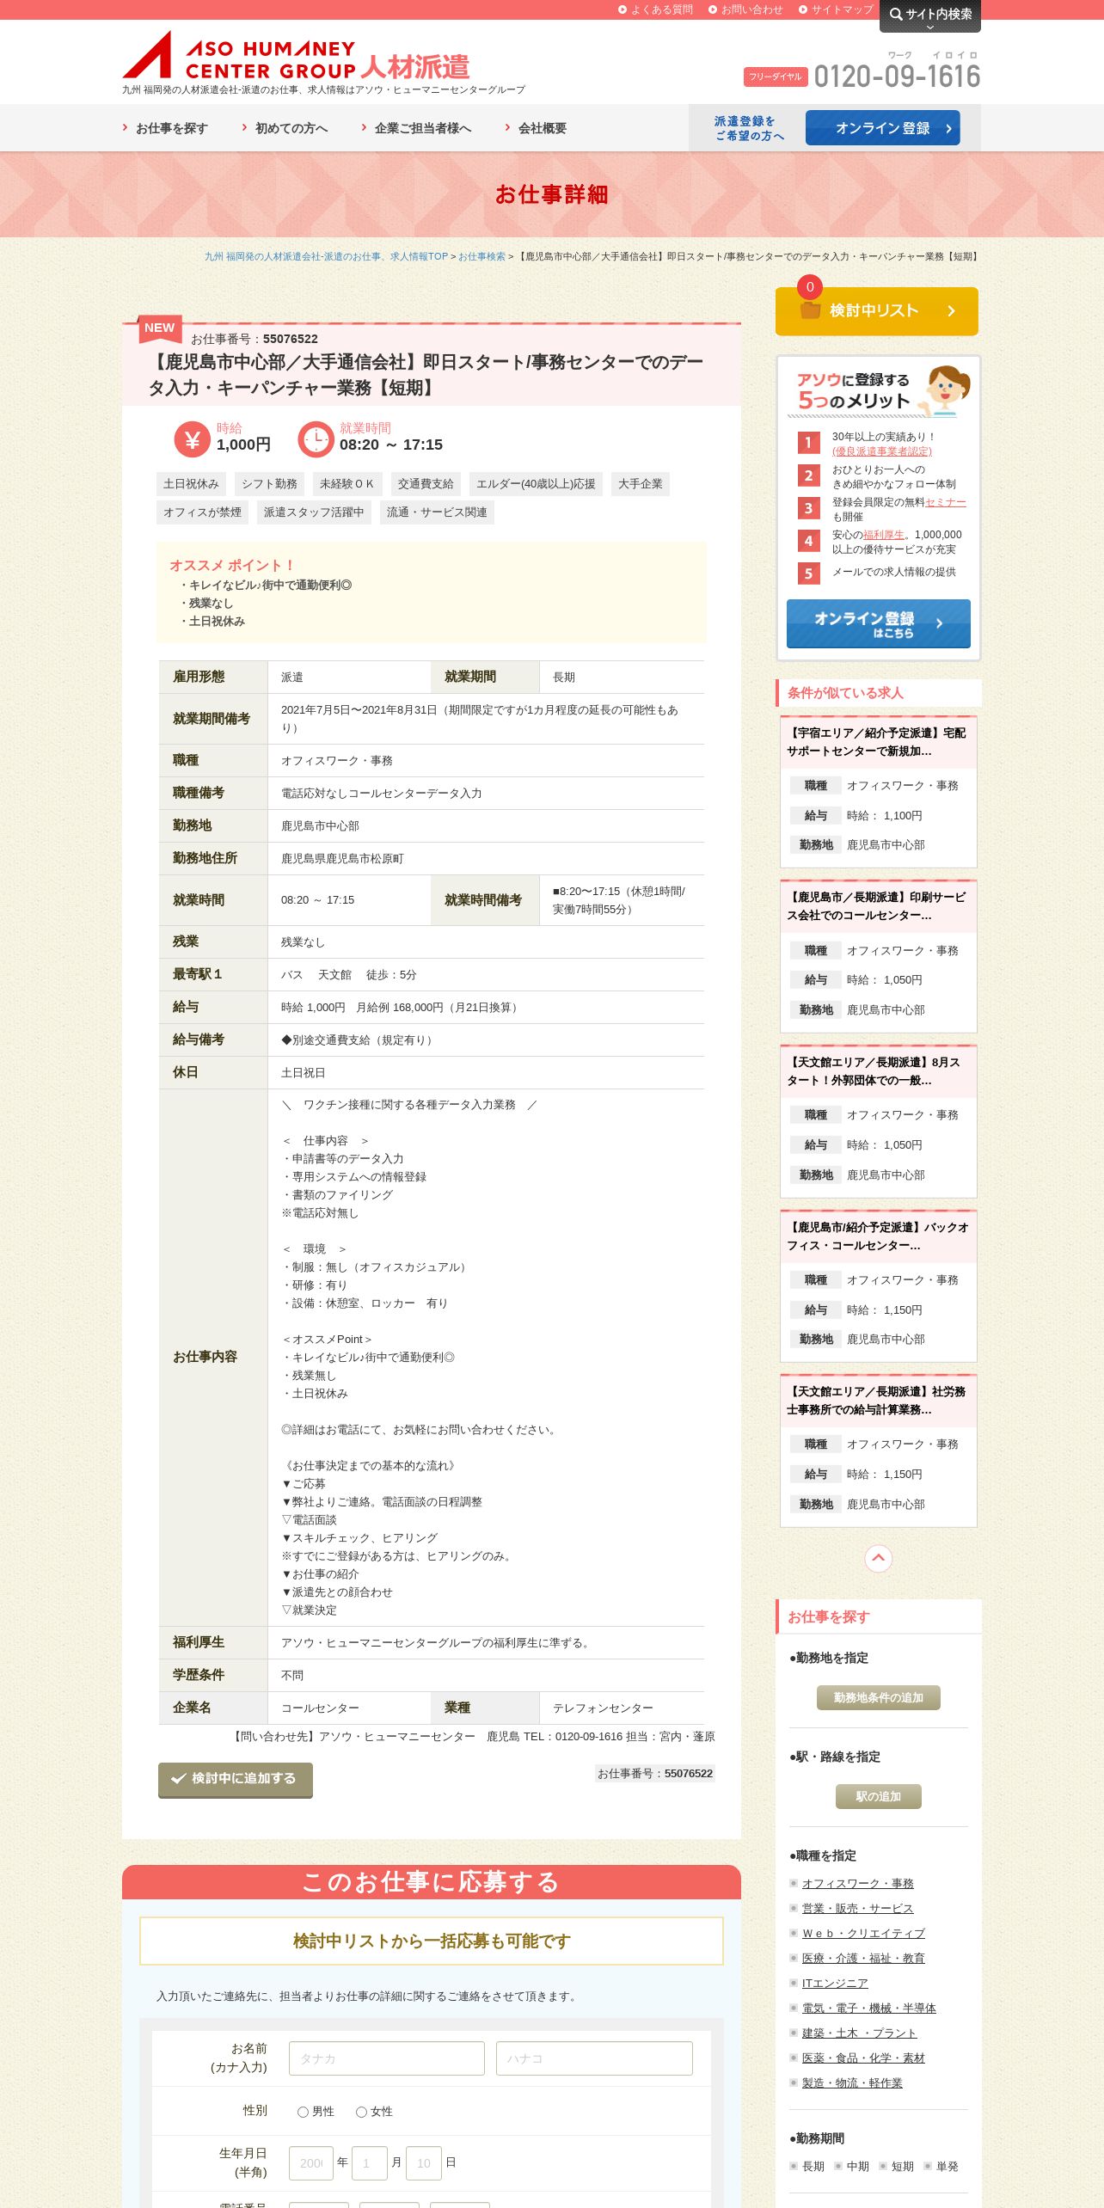The width and height of the screenshot is (1104, 2208).
Task: Toggle the 短期 work period option
Action: tap(897, 2166)
